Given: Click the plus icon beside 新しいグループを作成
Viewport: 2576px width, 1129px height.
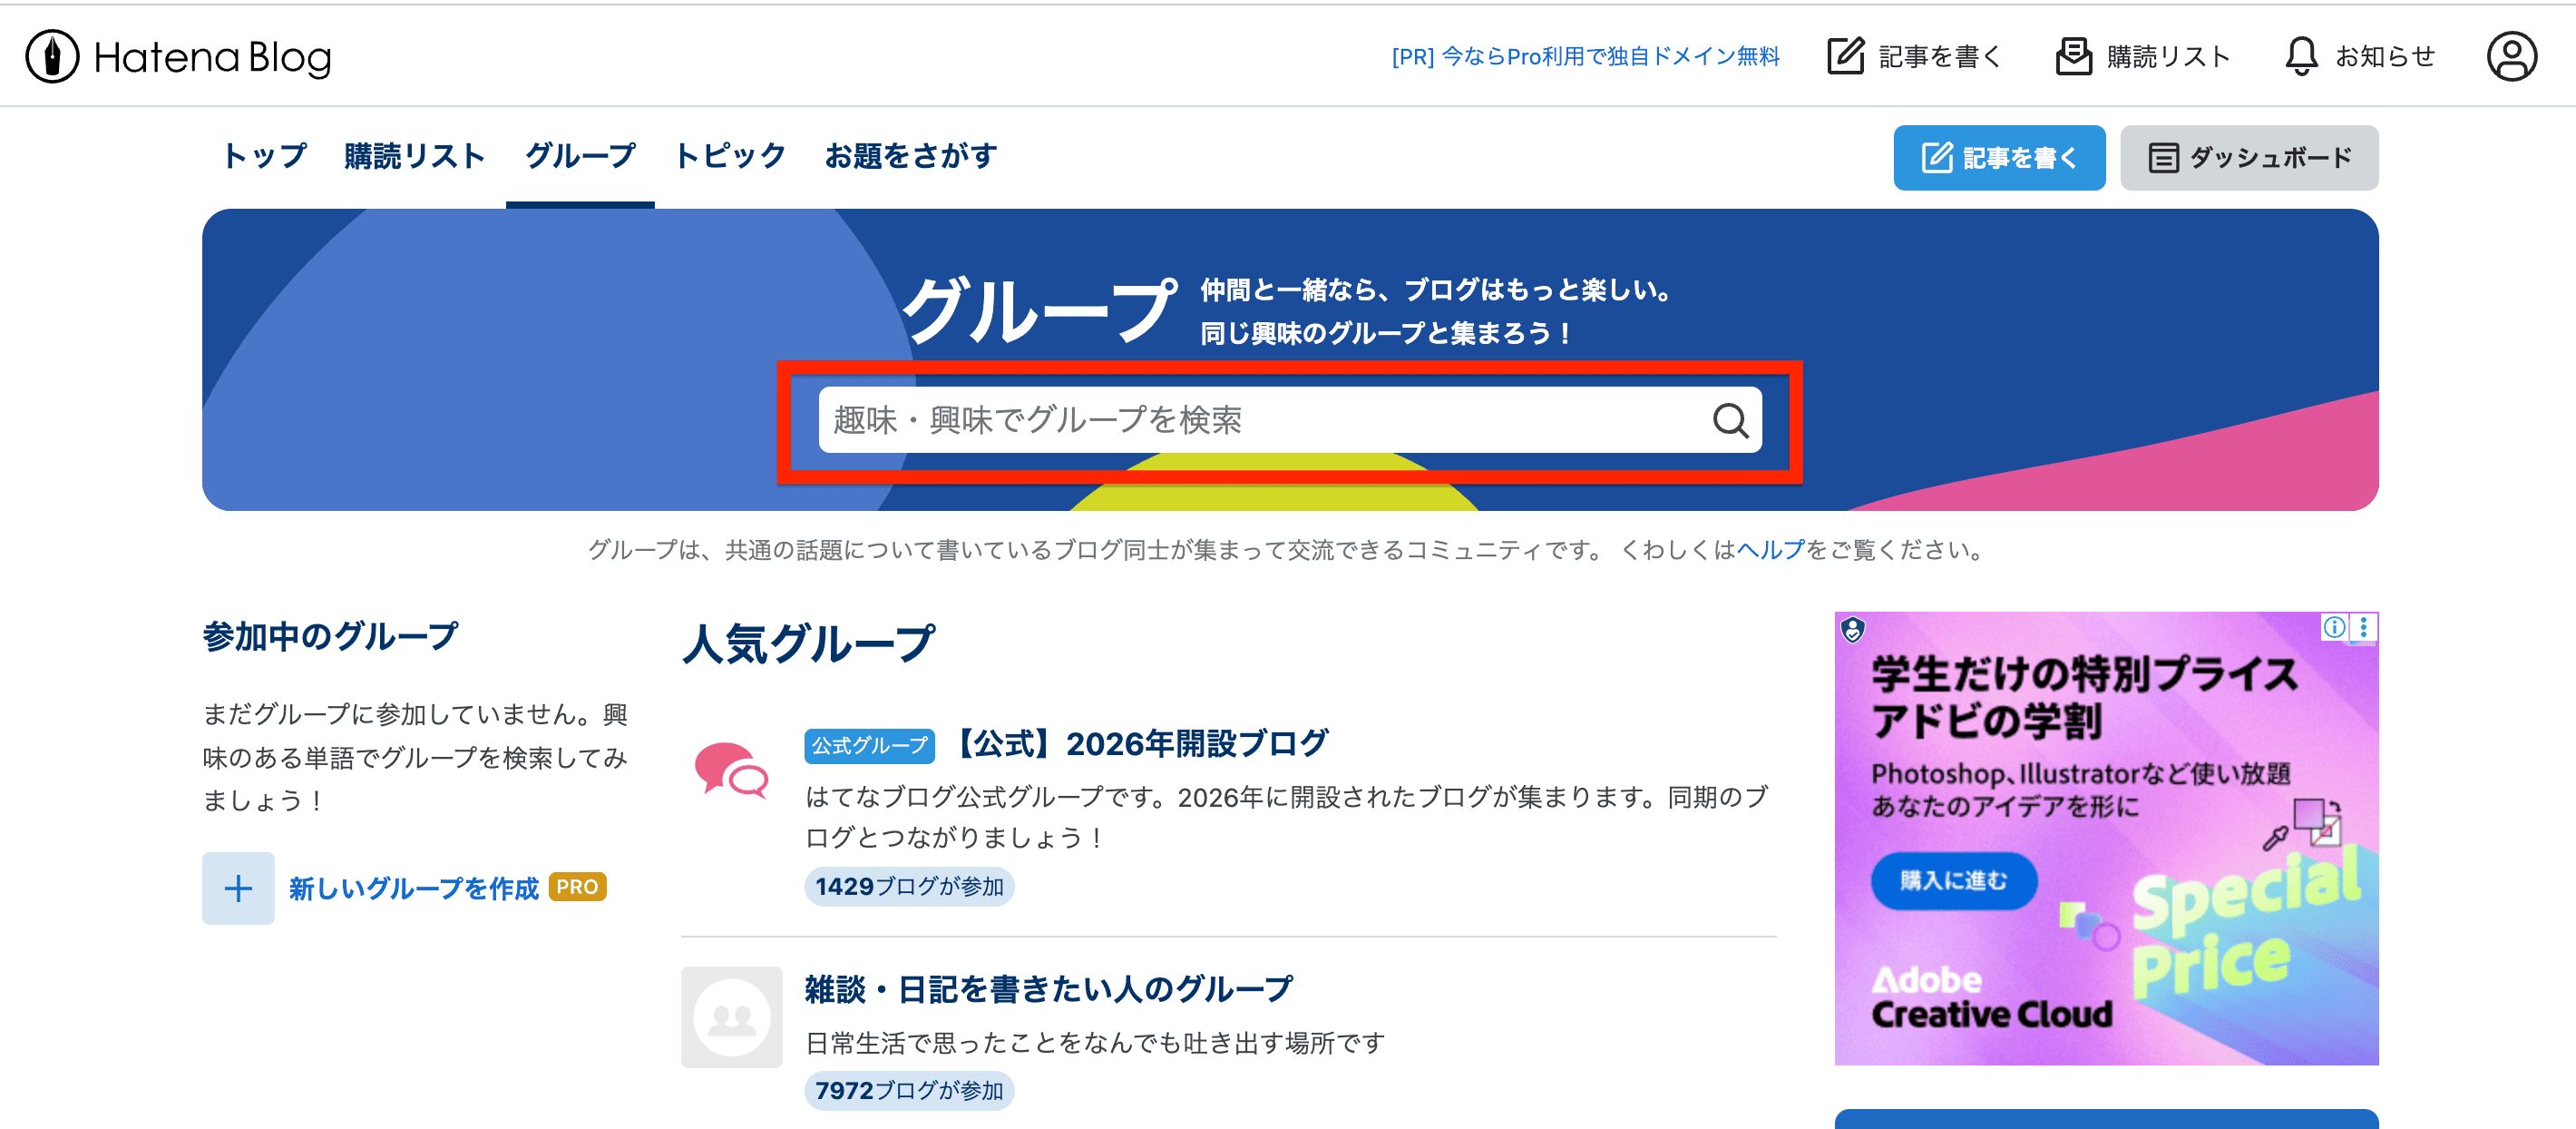Looking at the screenshot, I should click(238, 888).
